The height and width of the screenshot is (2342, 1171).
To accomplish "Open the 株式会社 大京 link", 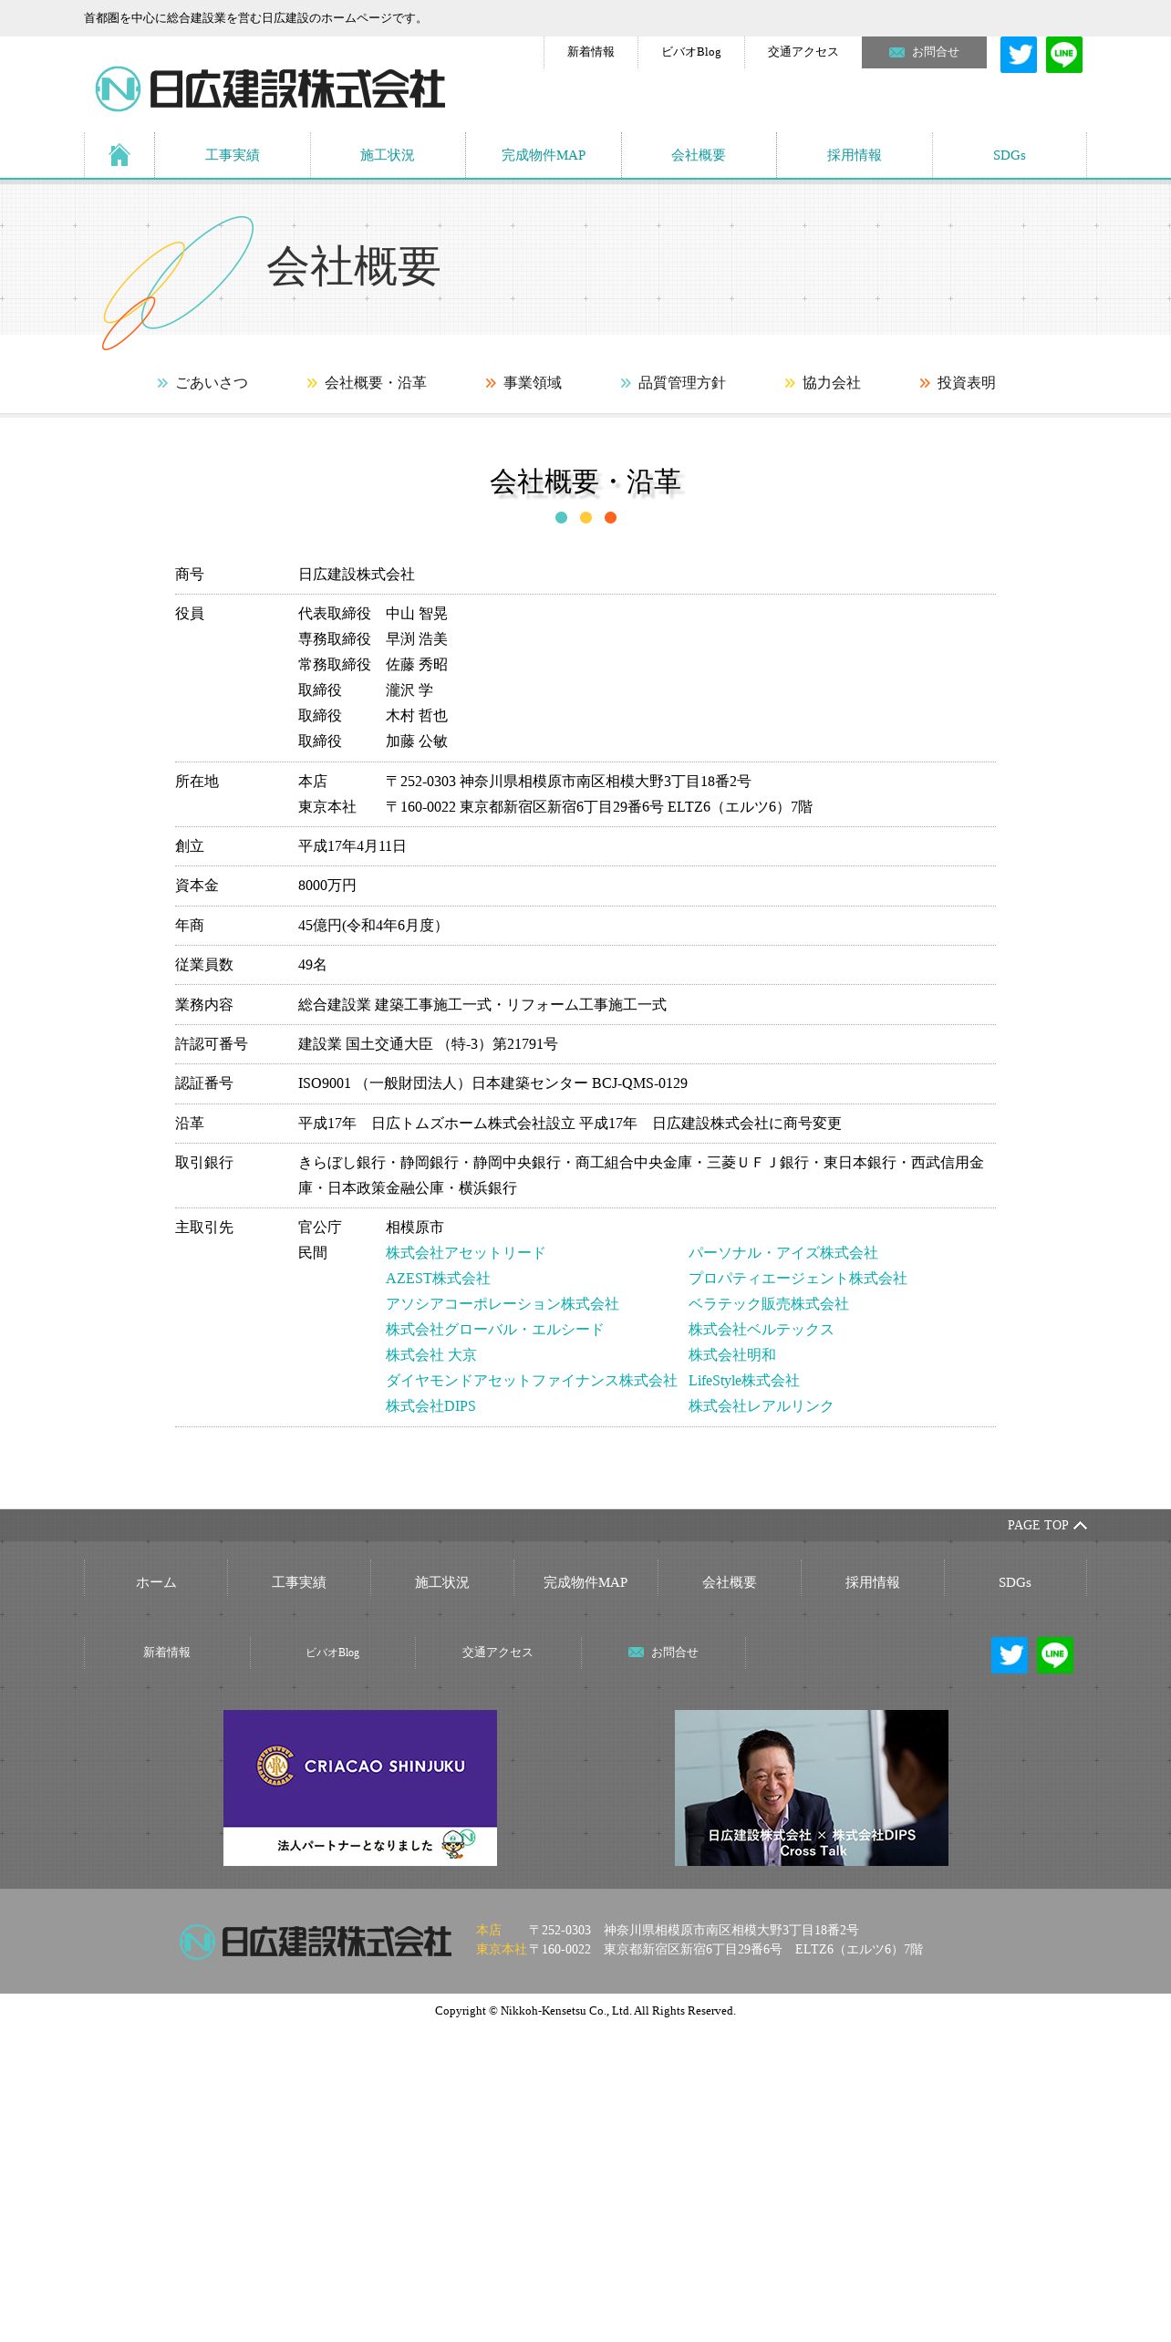I will coord(431,1355).
